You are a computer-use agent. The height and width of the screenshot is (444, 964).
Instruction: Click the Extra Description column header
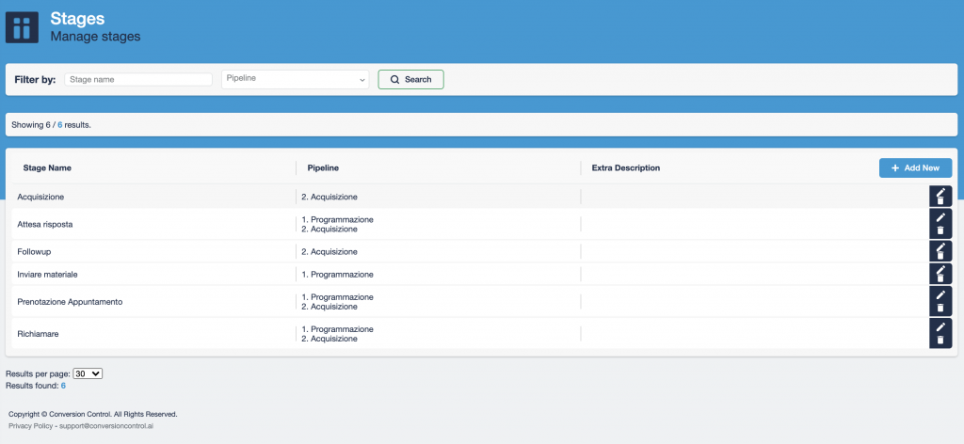point(625,168)
